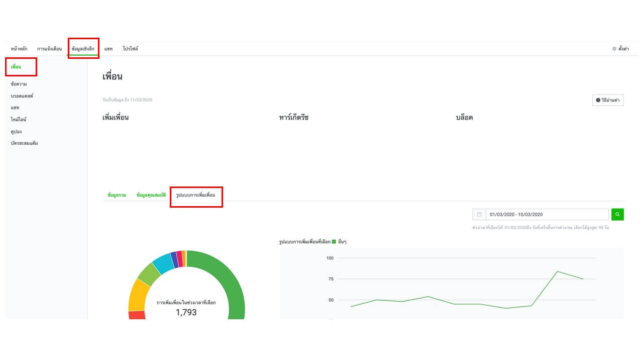Select เพื่อน in left sidebar
The height and width of the screenshot is (362, 643).
point(16,66)
